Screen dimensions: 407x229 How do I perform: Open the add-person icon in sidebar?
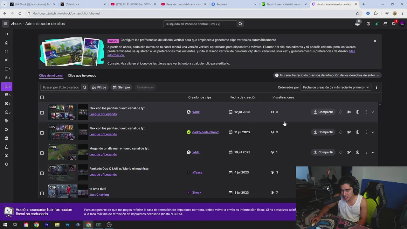pos(6,121)
